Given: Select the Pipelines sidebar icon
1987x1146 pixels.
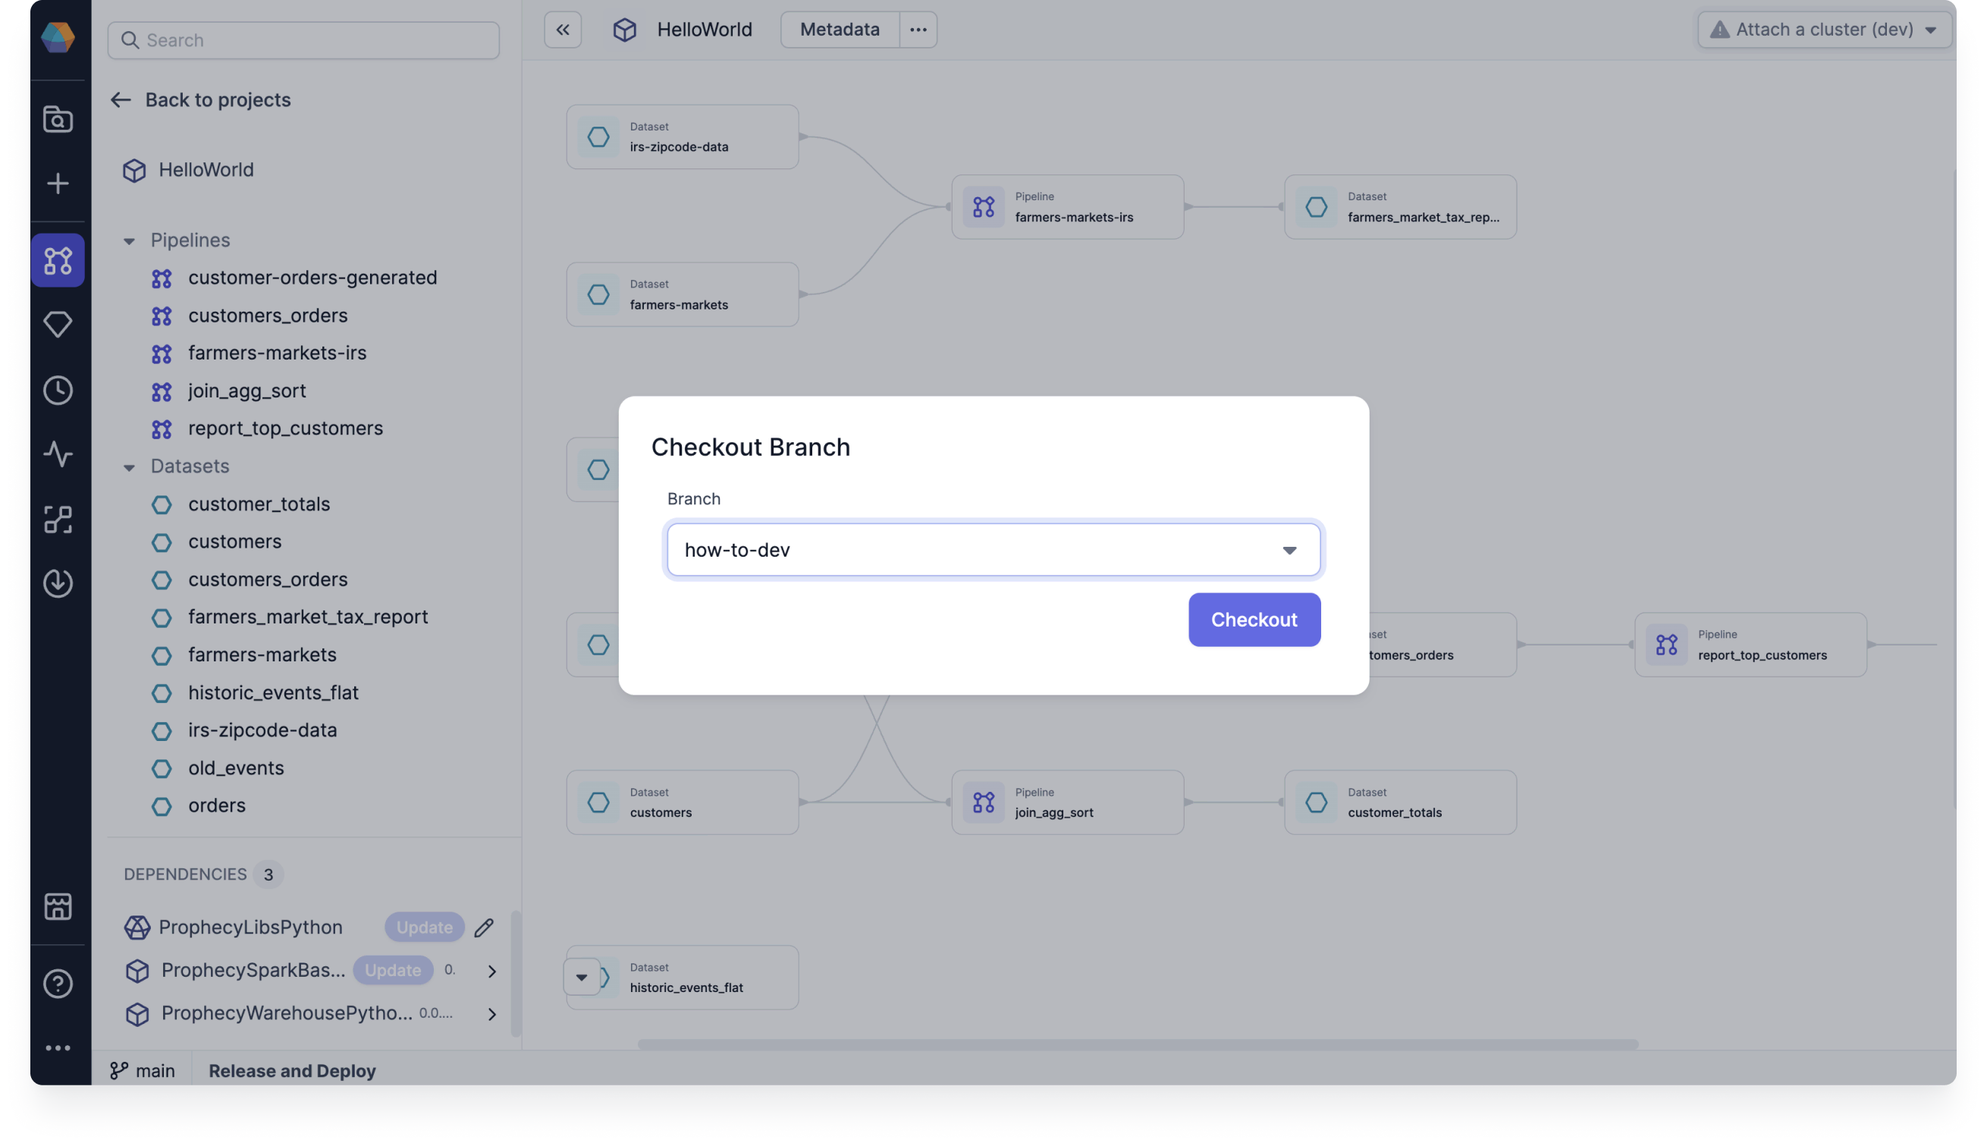Looking at the screenshot, I should 58,259.
